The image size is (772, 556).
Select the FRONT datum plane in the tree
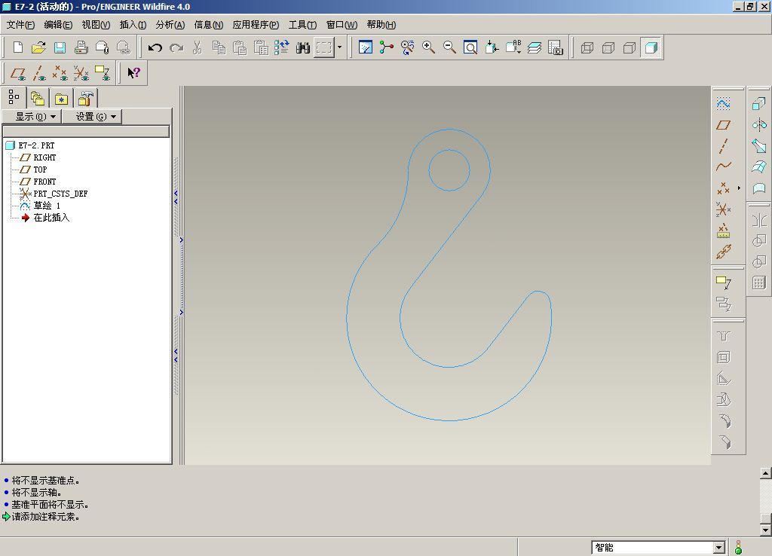click(x=44, y=182)
